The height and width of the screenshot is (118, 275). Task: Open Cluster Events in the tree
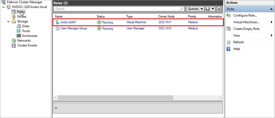[27, 45]
